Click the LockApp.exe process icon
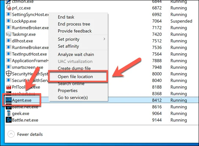 [x=9, y=21]
